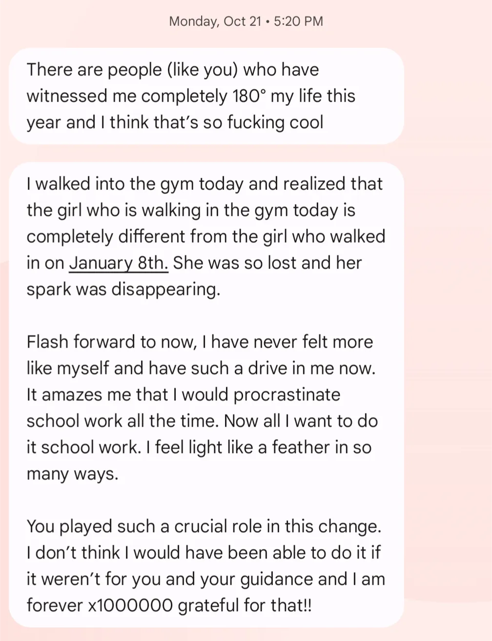
Task: Click the phrase "spark was disappearing."
Action: pyautogui.click(x=123, y=289)
